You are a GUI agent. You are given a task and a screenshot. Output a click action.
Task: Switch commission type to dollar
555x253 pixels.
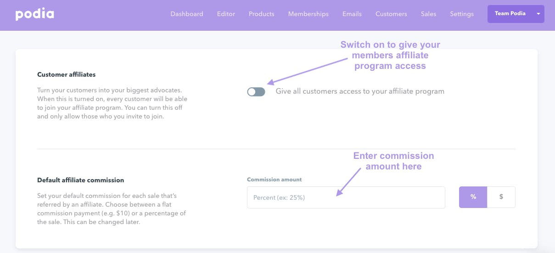[x=501, y=197]
